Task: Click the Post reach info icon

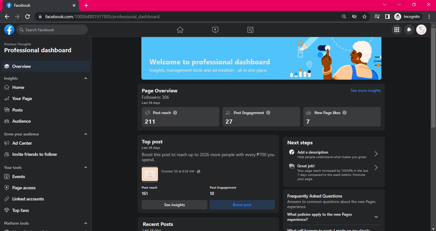Action: click(x=175, y=112)
